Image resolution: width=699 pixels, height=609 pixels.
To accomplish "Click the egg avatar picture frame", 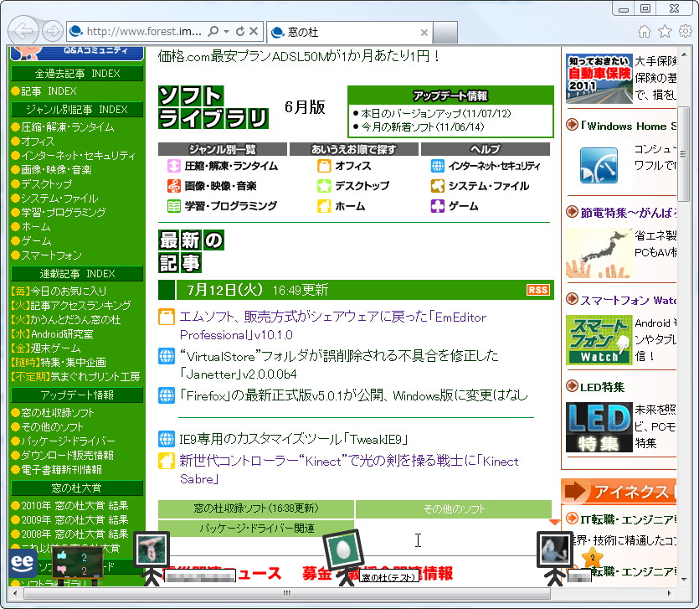I will pyautogui.click(x=344, y=550).
